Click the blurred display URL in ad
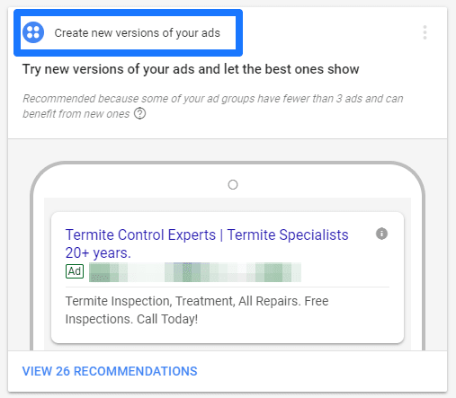This screenshot has width=456, height=398. point(195,272)
